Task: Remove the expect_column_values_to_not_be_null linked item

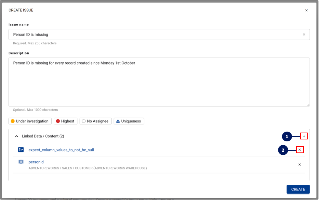Action: pos(300,150)
